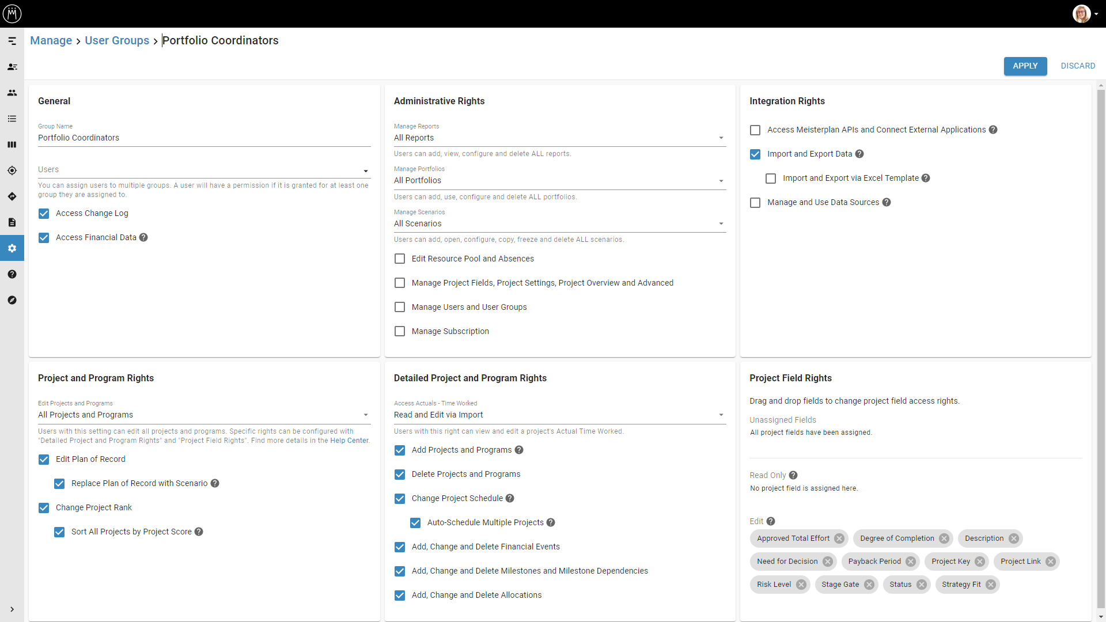The height and width of the screenshot is (622, 1106).
Task: Enable Manage Users and User Groups
Action: (400, 307)
